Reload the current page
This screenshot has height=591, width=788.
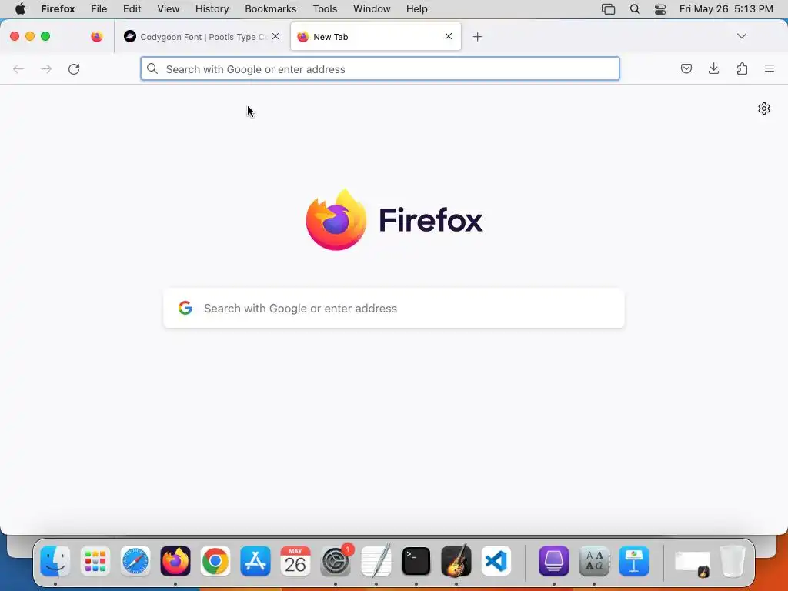pos(74,68)
